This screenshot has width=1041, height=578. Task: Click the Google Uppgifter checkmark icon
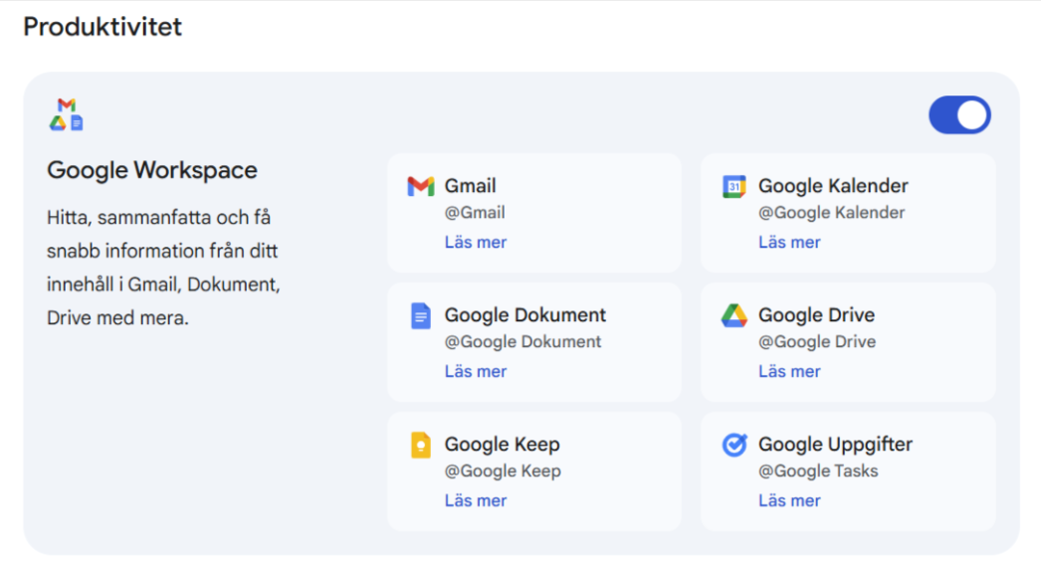point(733,445)
